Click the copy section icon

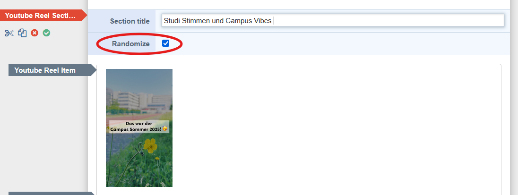(22, 33)
